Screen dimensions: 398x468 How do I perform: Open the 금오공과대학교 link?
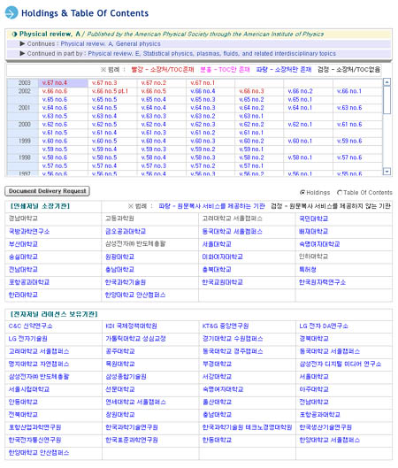coord(126,231)
